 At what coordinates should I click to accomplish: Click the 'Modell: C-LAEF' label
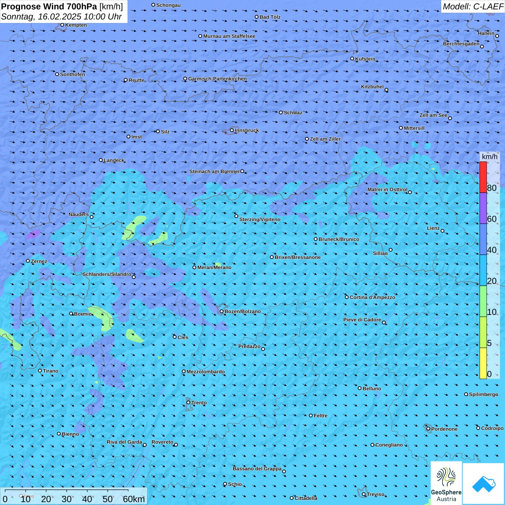(x=473, y=6)
